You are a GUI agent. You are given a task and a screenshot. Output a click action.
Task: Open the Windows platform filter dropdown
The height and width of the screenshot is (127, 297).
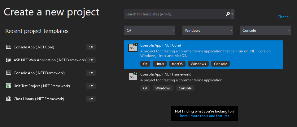point(207,30)
